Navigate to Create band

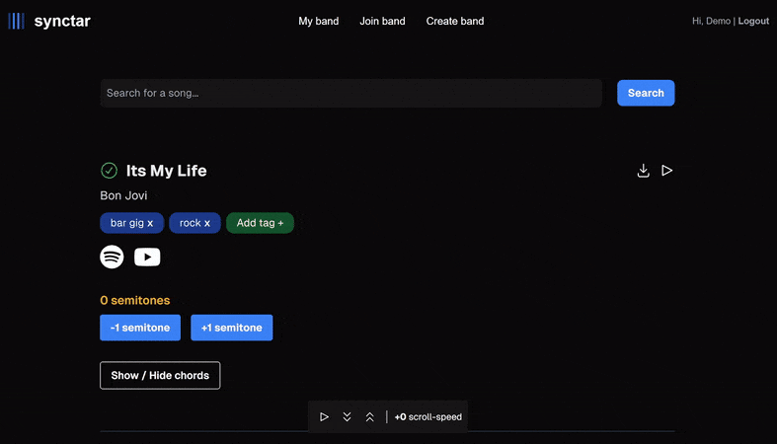(x=454, y=21)
